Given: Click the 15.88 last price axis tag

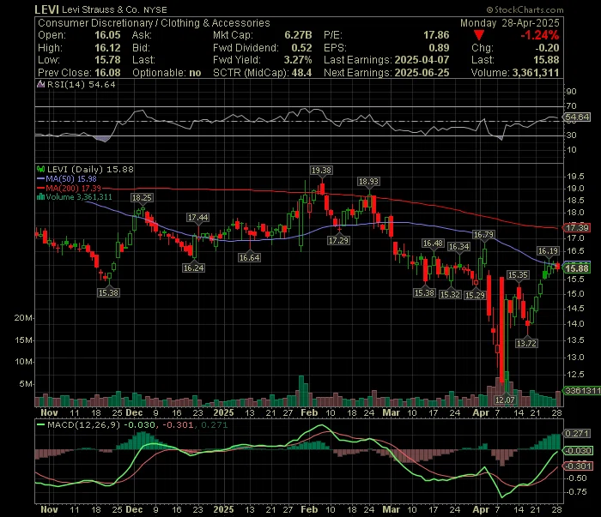Looking at the screenshot, I should pyautogui.click(x=576, y=268).
